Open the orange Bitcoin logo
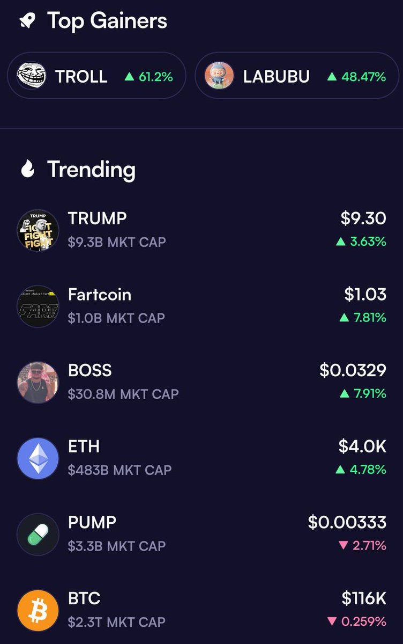This screenshot has height=644, width=403. click(38, 611)
